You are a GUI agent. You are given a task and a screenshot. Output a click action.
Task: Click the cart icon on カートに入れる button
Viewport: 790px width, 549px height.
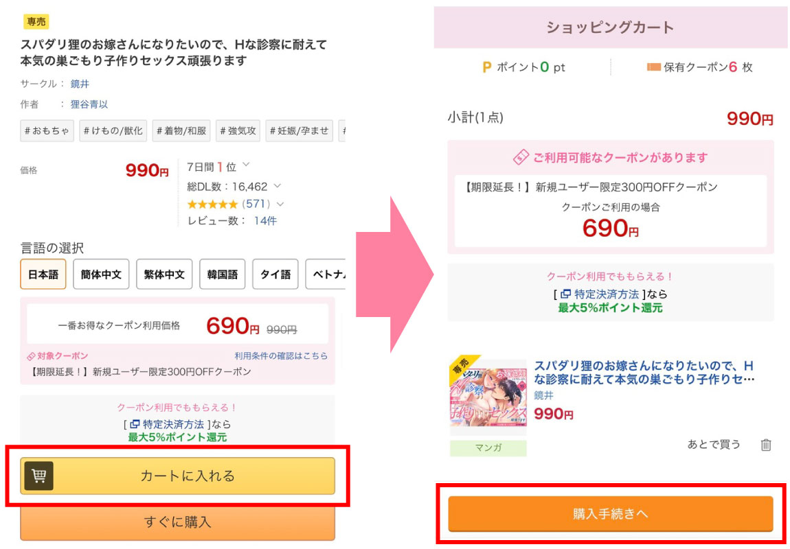click(38, 476)
